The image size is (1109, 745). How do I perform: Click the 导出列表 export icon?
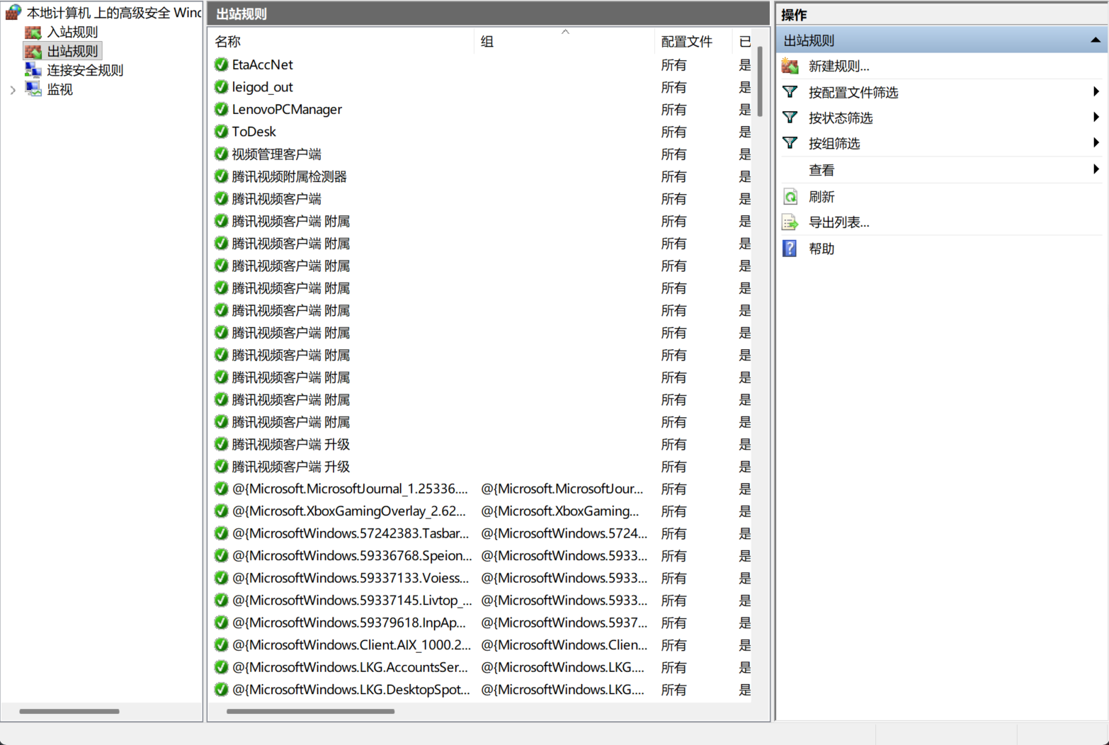pyautogui.click(x=790, y=222)
